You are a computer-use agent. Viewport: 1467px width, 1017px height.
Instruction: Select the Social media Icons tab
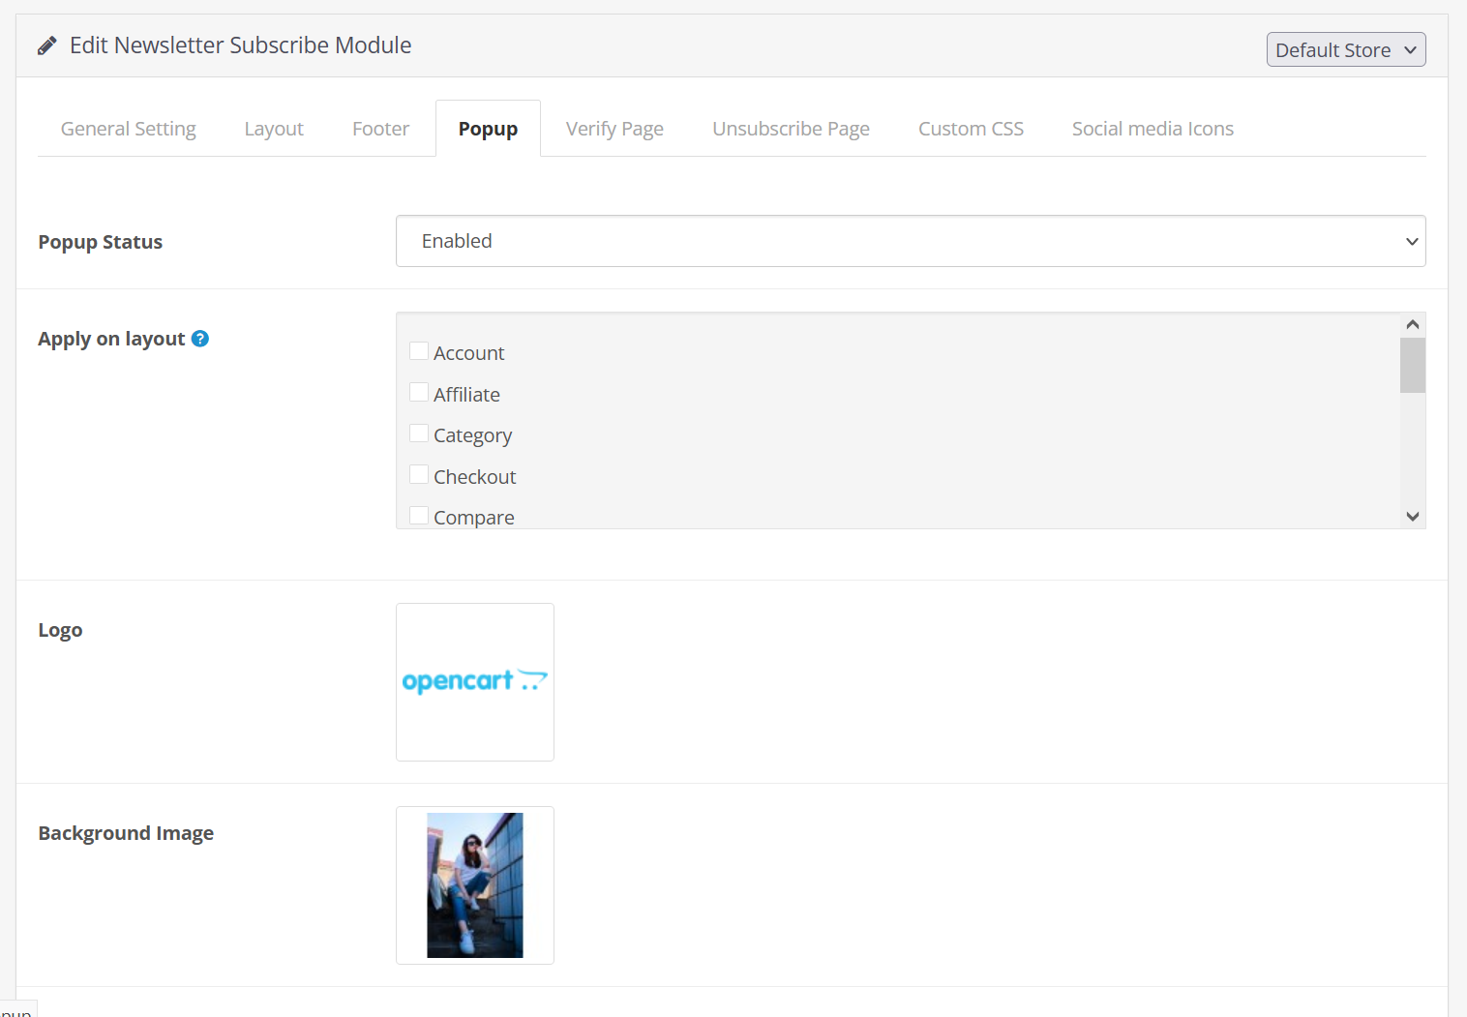(x=1153, y=129)
